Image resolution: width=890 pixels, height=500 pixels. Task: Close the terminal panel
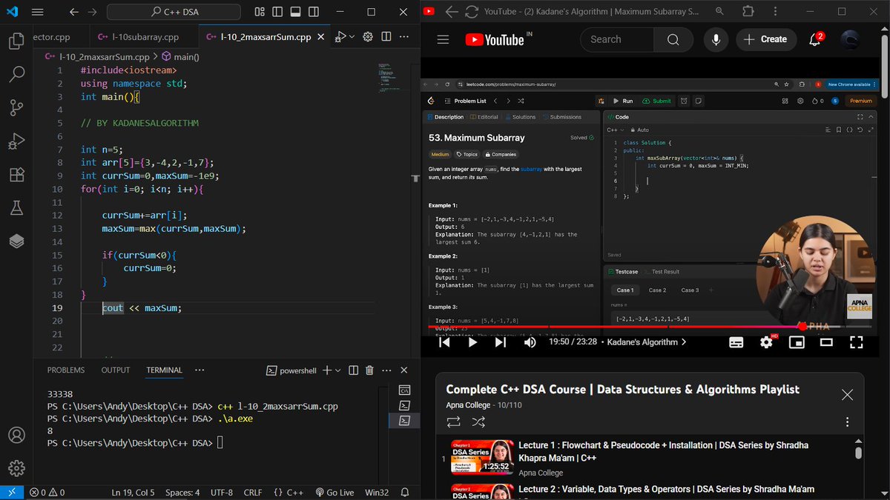tap(404, 370)
